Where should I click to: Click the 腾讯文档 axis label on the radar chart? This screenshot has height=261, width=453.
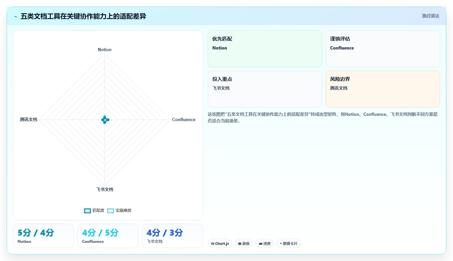[29, 119]
